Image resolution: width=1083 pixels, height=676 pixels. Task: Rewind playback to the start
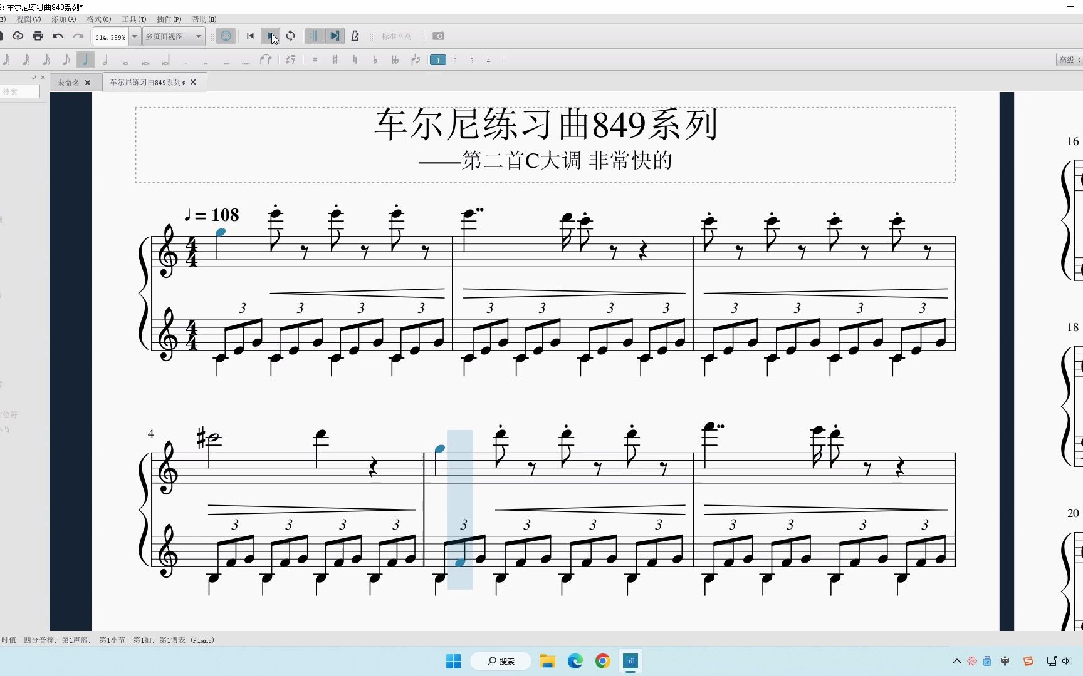click(x=250, y=36)
